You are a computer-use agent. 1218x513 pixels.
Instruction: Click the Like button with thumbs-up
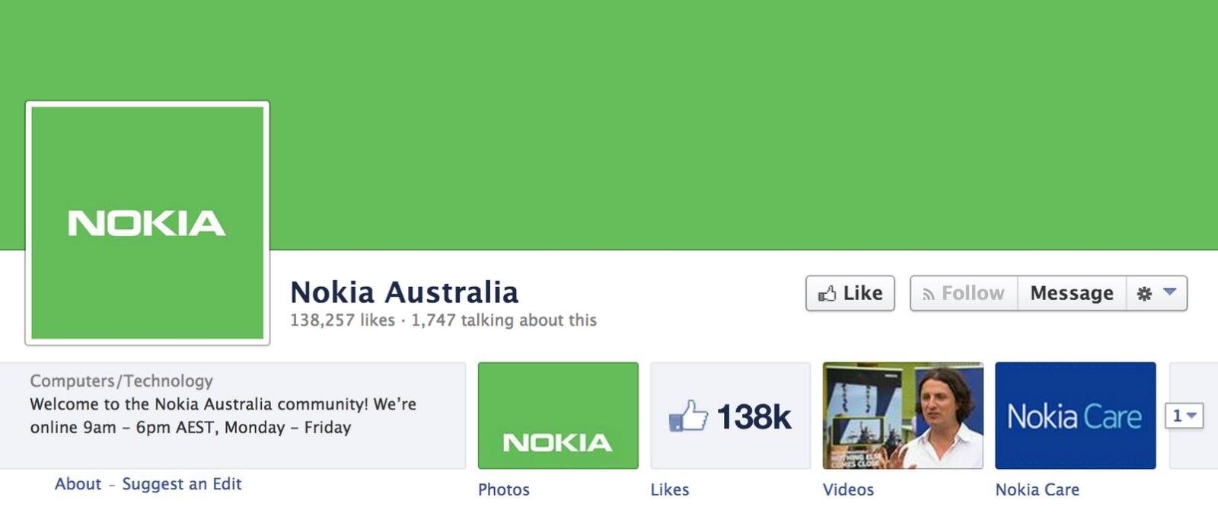click(850, 293)
